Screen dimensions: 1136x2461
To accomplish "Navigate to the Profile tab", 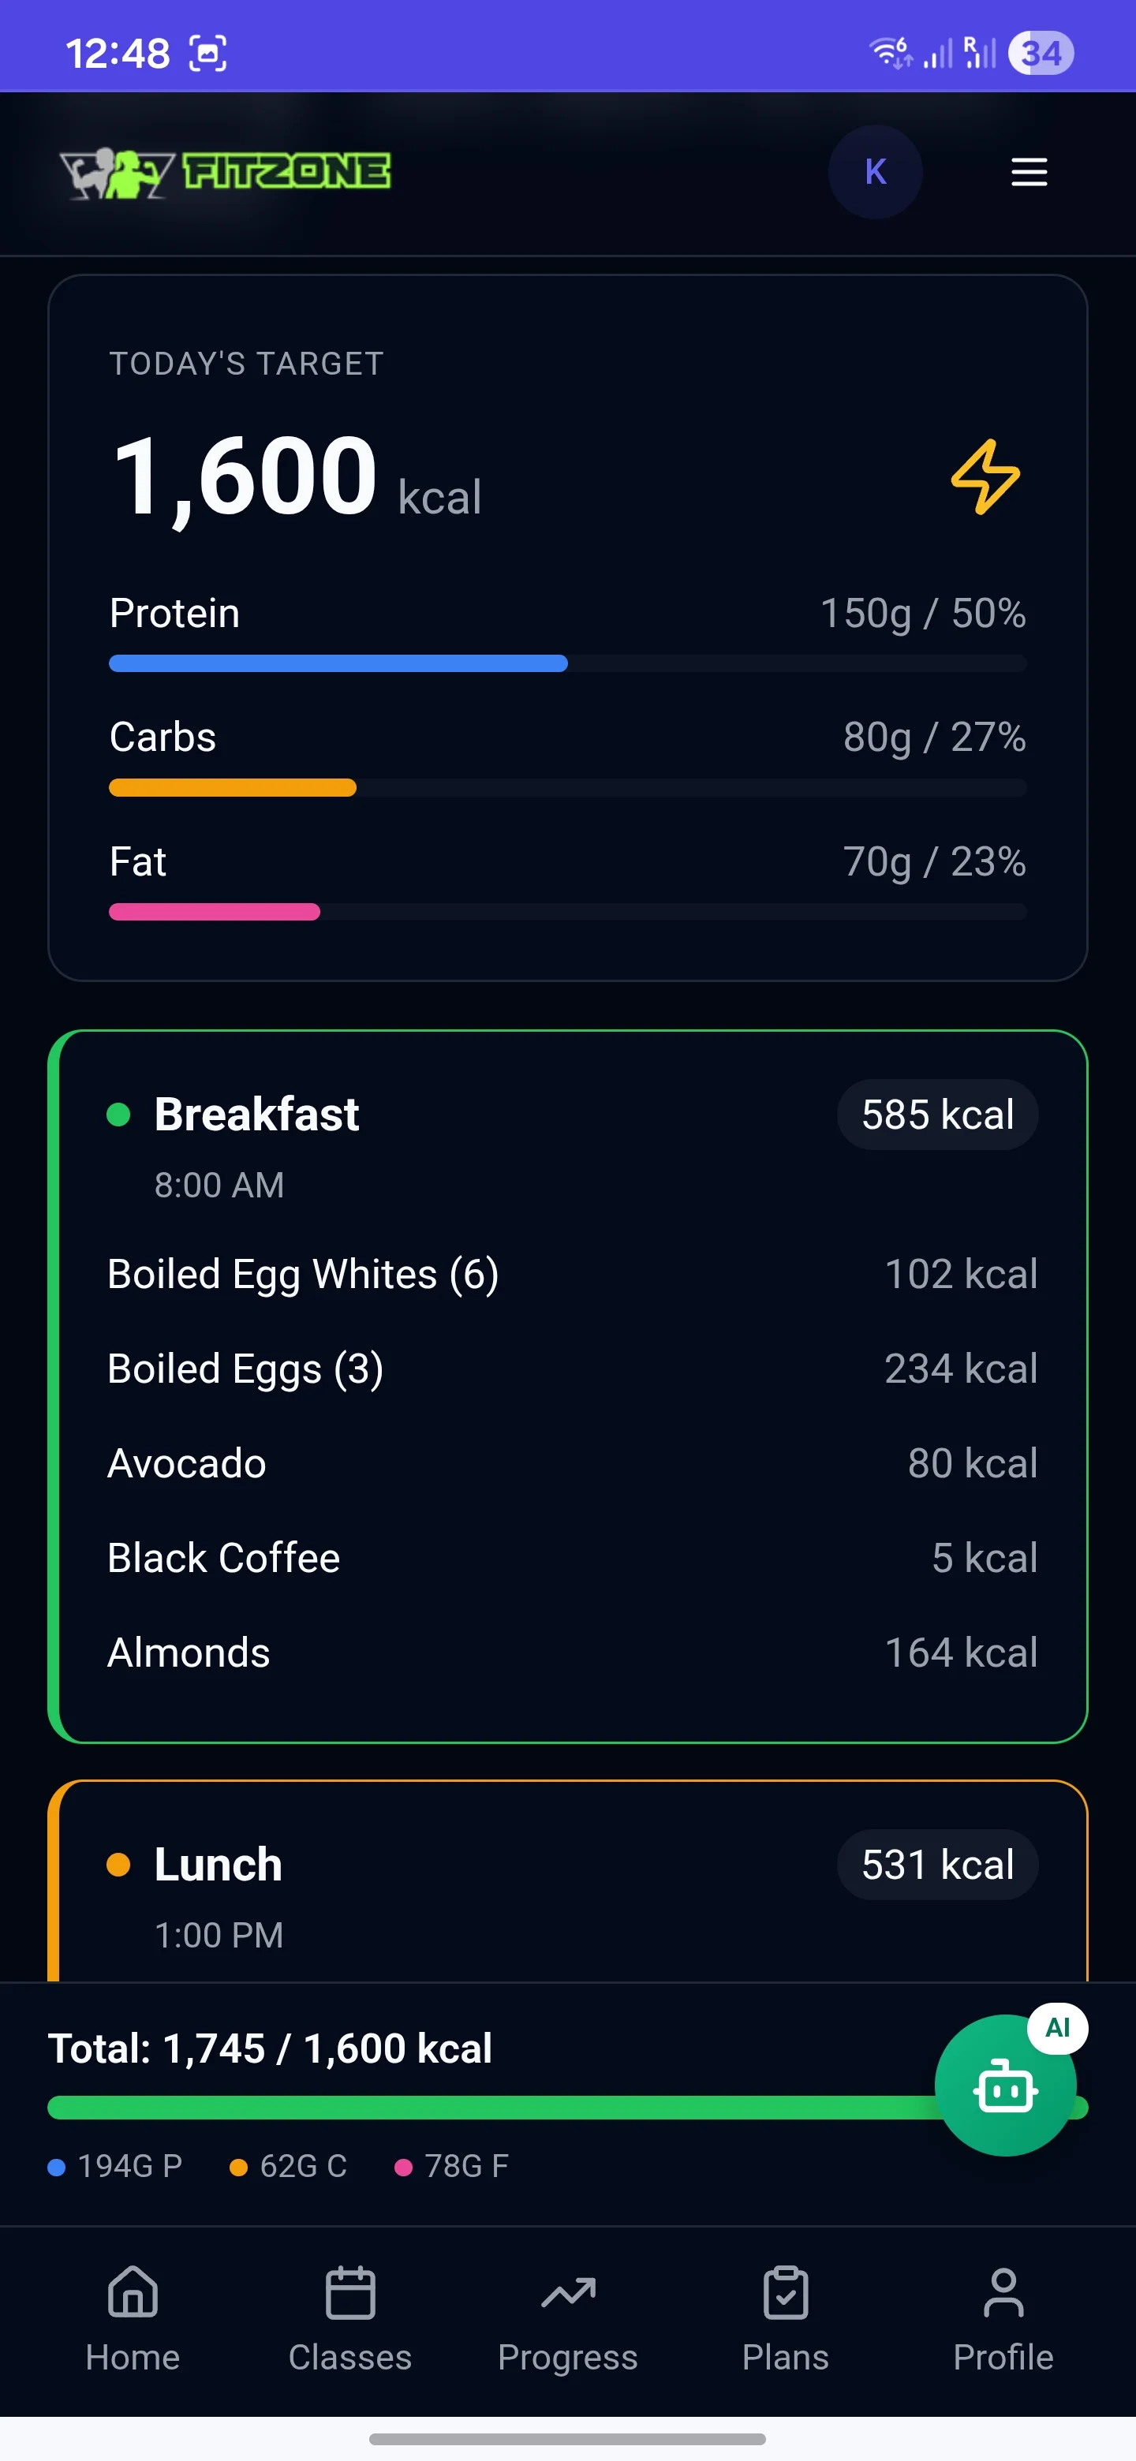I will [1003, 2317].
